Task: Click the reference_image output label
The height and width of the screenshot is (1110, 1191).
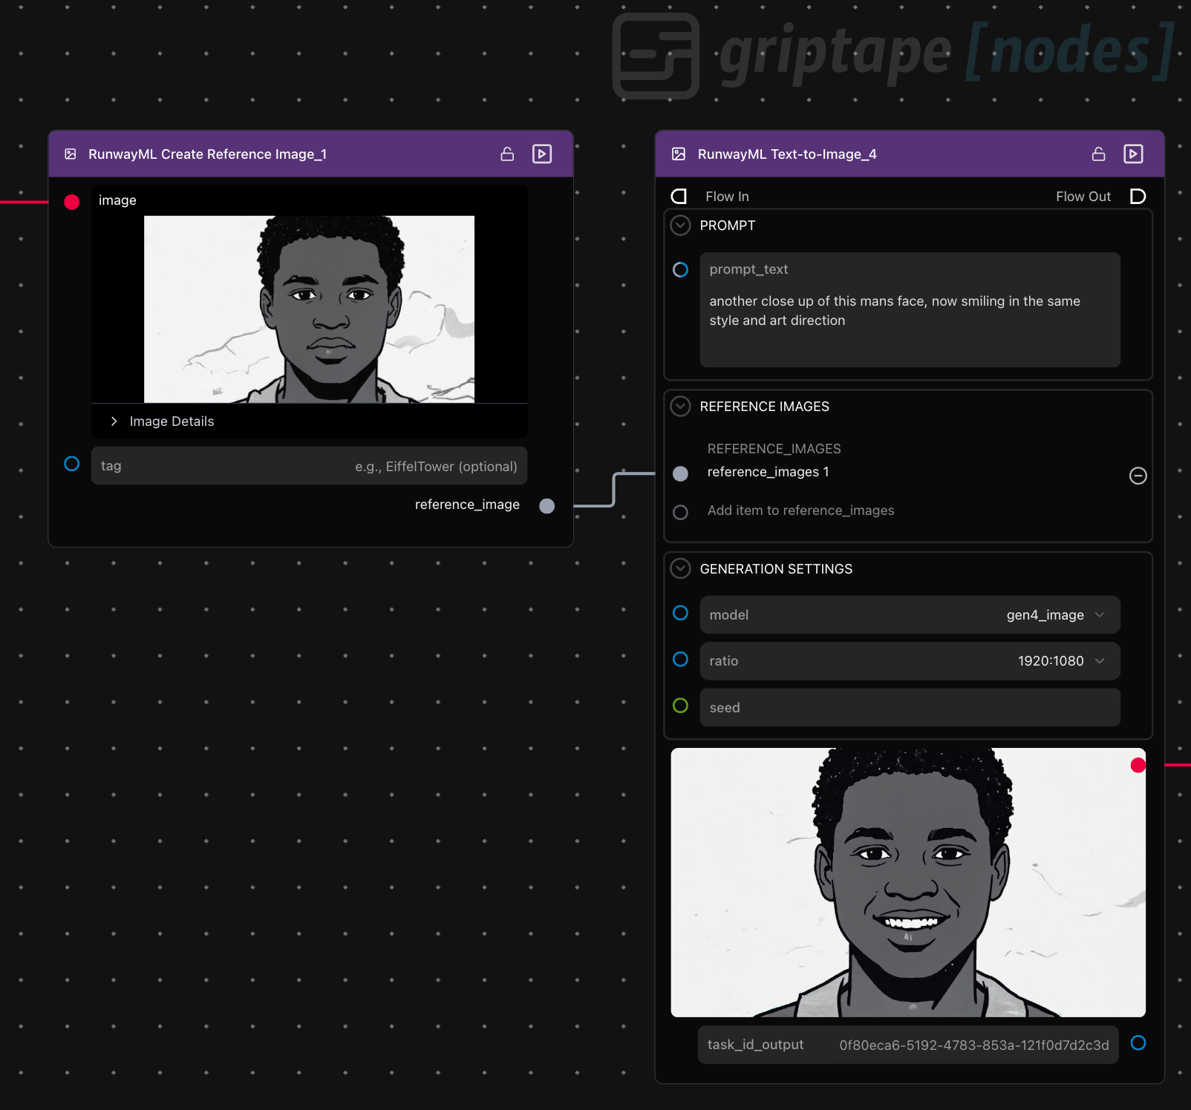Action: pos(467,505)
